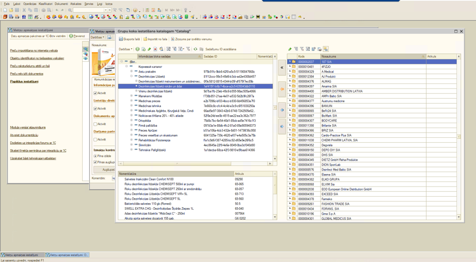Open Ziņojums par izvēlēto vienumu report
Screen dimensions: 476x262
coord(191,39)
